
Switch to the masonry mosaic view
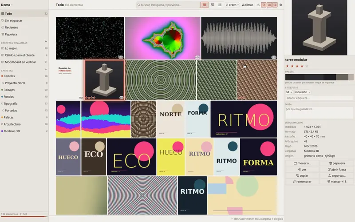tap(204, 5)
